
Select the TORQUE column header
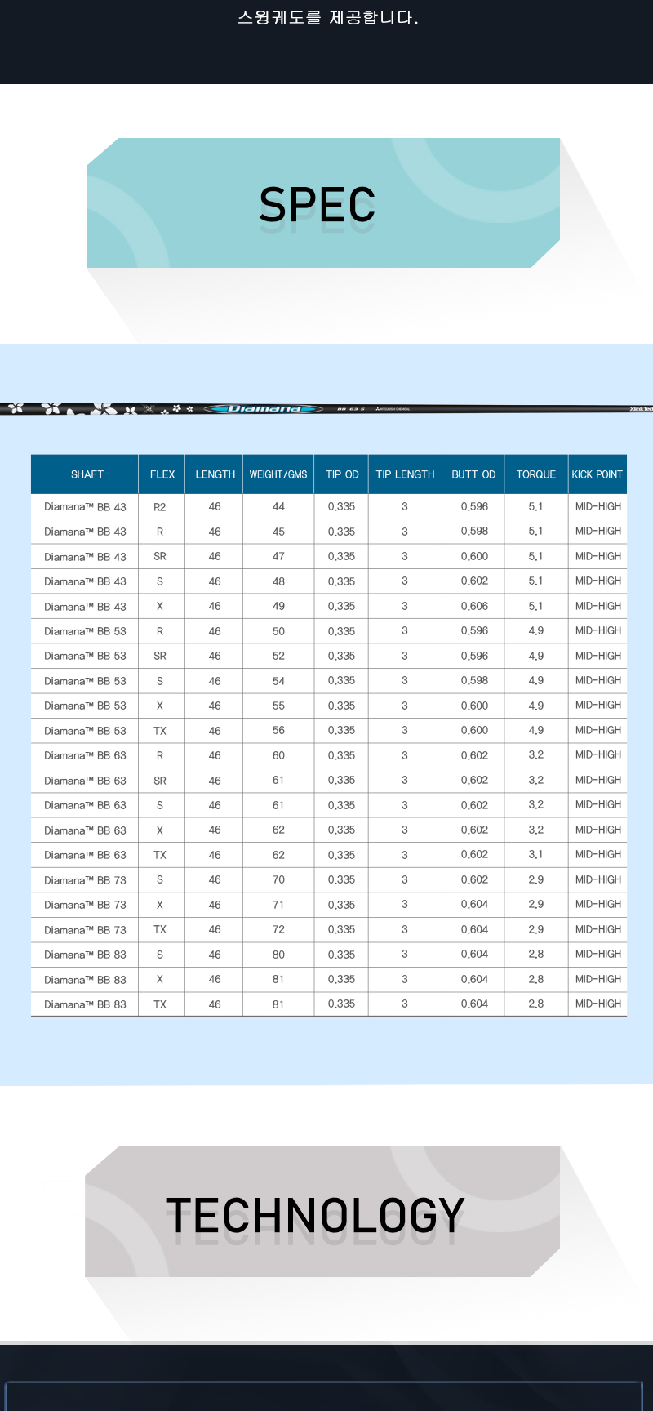coord(535,474)
